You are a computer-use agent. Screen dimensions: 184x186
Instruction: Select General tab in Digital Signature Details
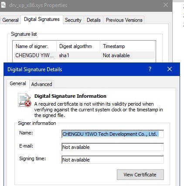(x=18, y=83)
